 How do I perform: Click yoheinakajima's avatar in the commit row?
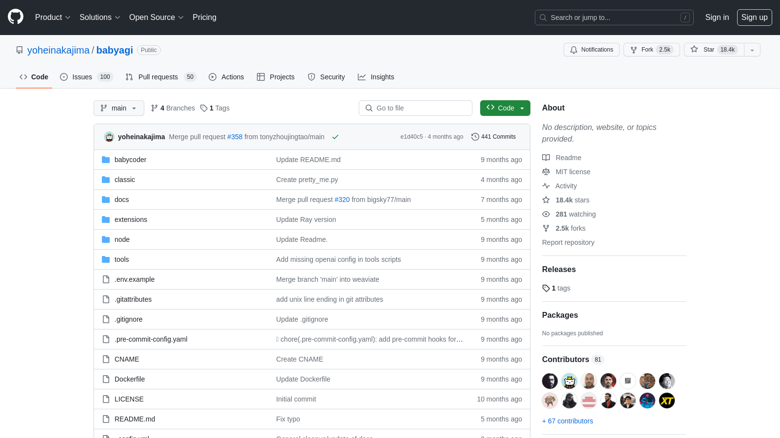pos(109,137)
